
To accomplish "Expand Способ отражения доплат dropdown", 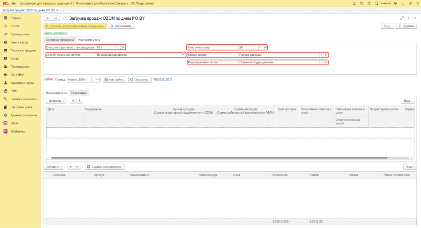I will (x=183, y=55).
